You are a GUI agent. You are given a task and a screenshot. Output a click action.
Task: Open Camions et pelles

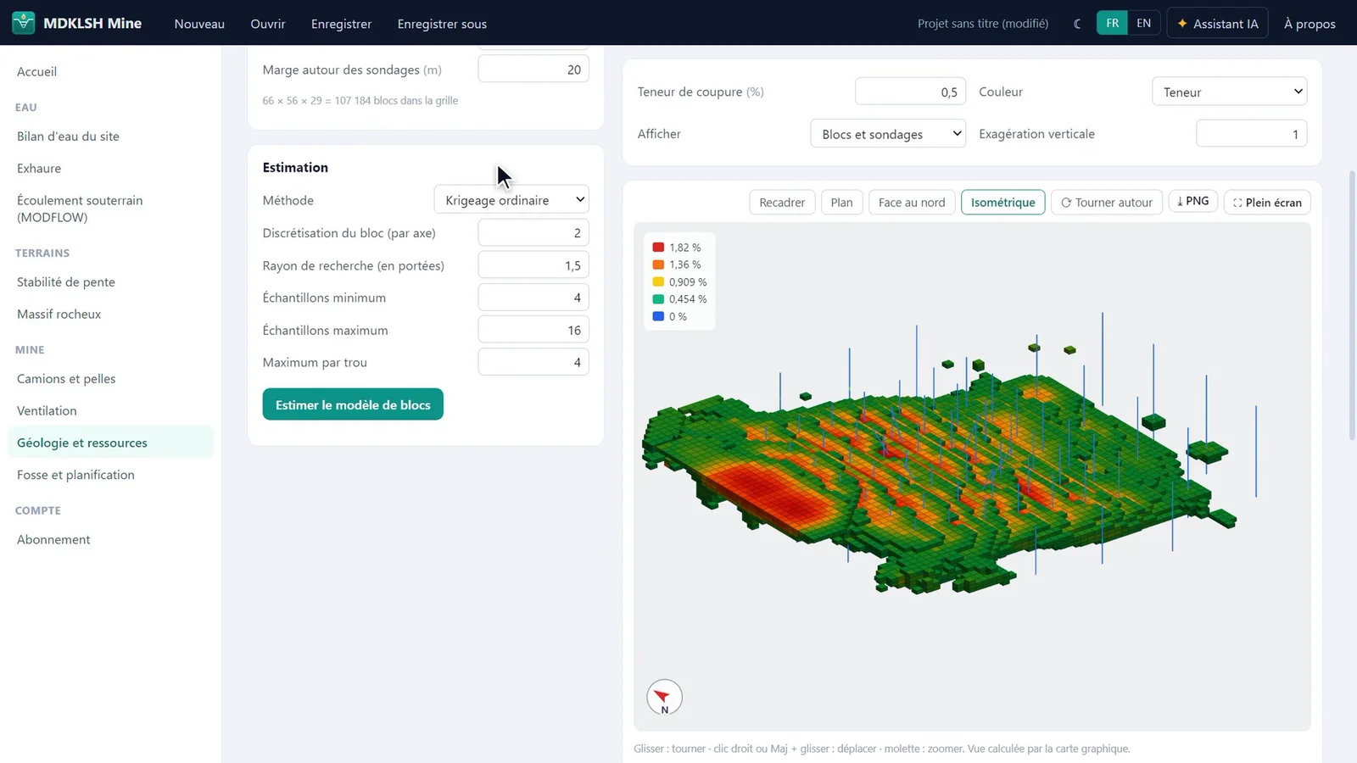pyautogui.click(x=110, y=378)
